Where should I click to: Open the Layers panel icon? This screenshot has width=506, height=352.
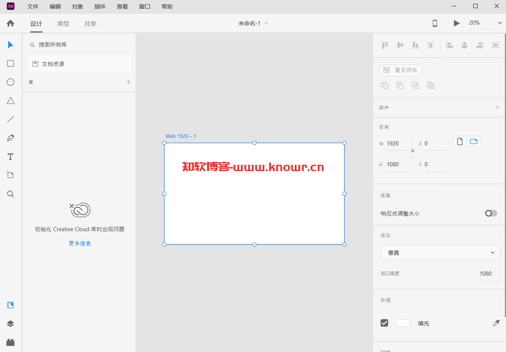click(10, 324)
